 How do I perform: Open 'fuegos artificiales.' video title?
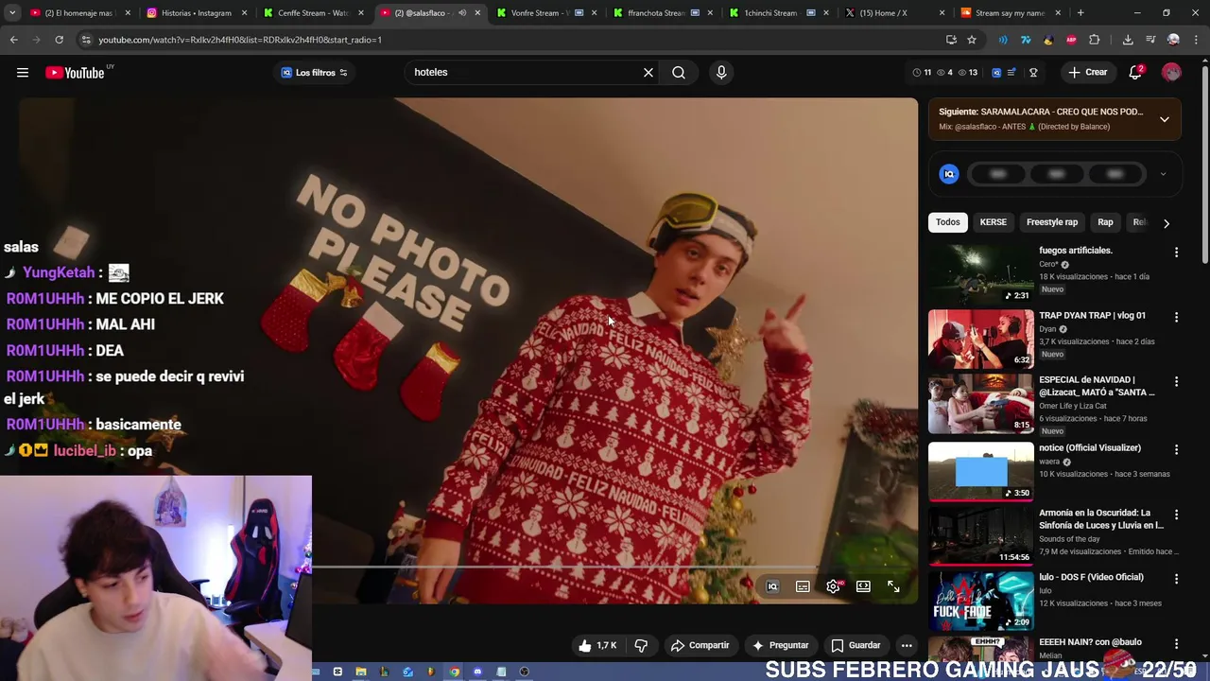pos(1075,251)
